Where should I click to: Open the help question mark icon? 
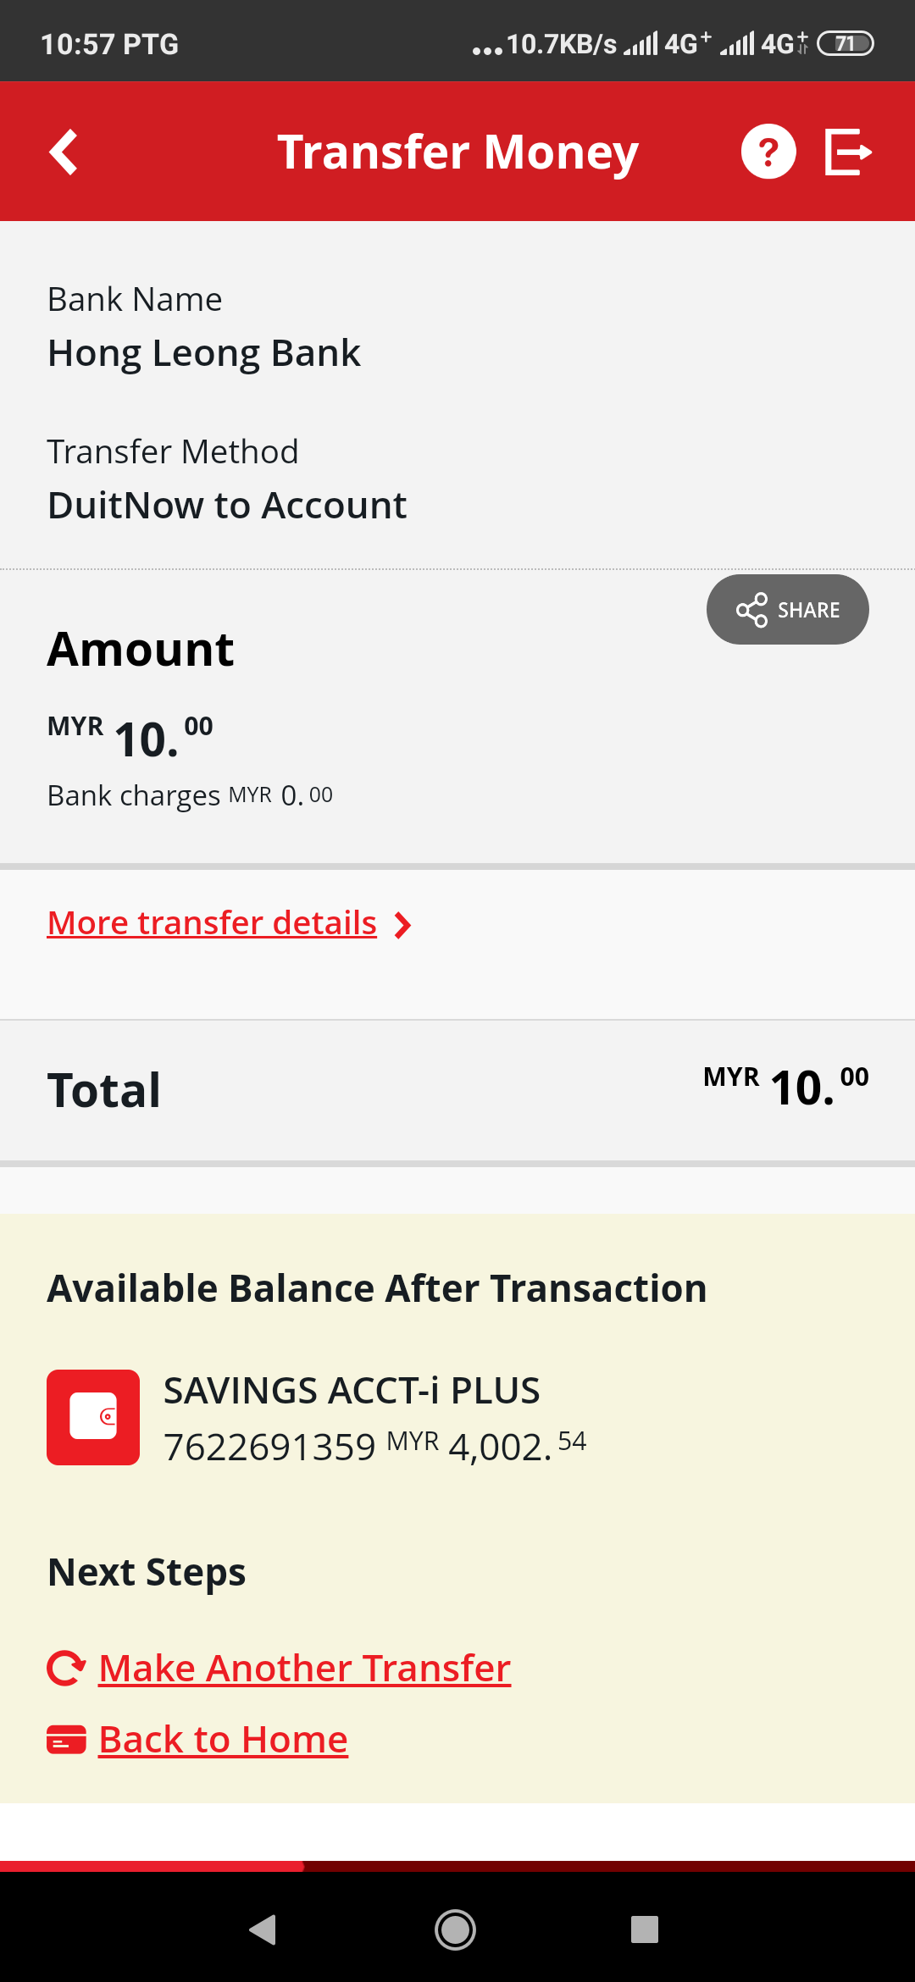pos(768,152)
